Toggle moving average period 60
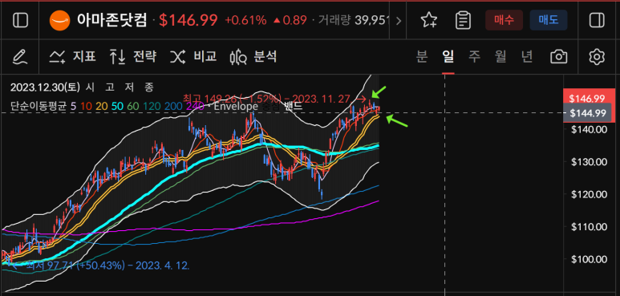 coord(133,106)
